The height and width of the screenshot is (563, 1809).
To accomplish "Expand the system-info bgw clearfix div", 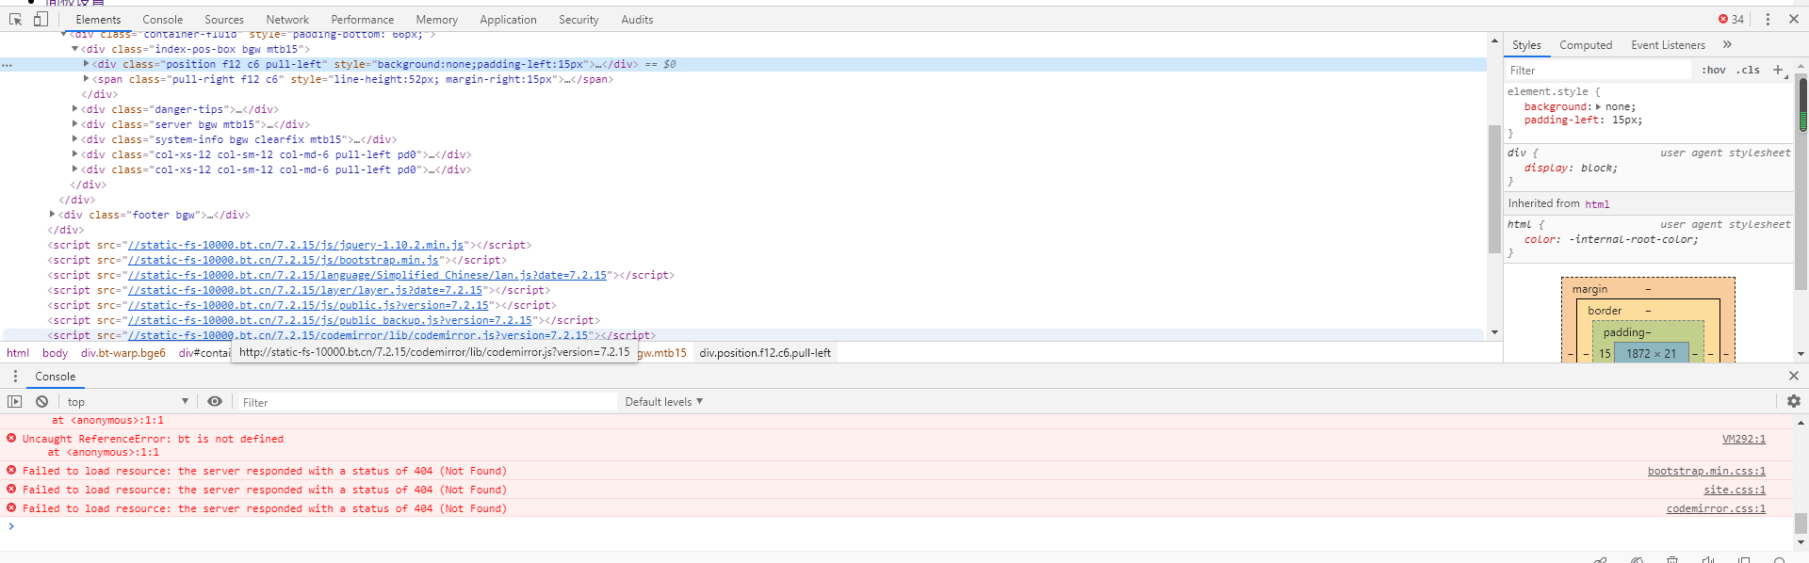I will [x=75, y=139].
